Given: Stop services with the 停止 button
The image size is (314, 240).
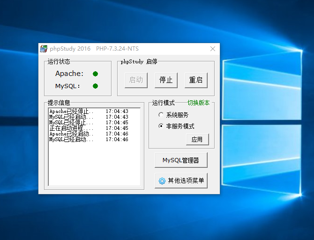Looking at the screenshot, I should point(166,80).
